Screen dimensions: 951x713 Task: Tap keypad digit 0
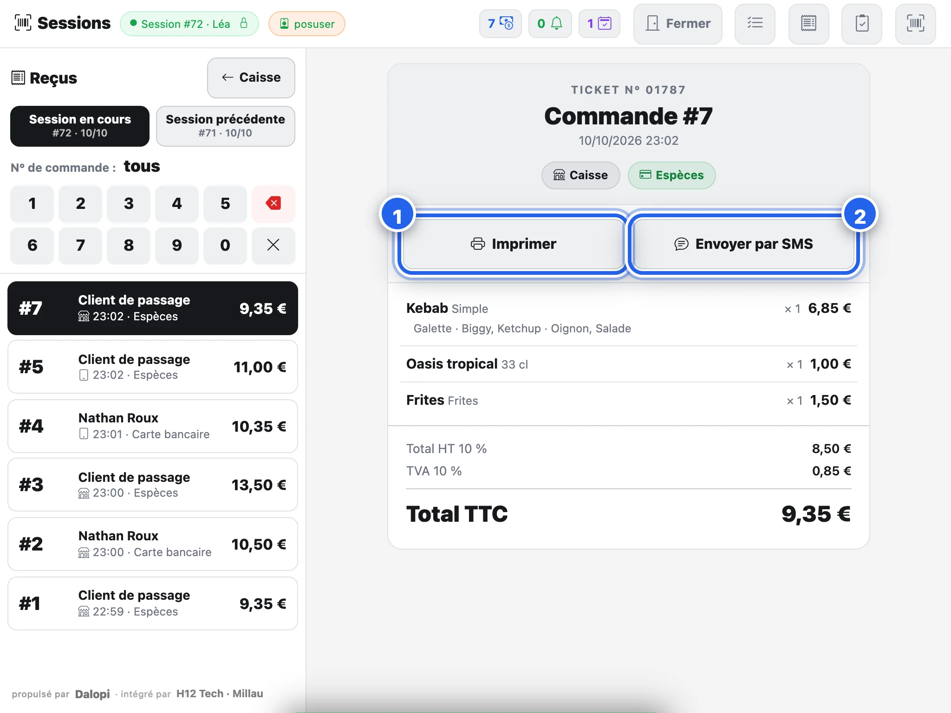coord(225,245)
